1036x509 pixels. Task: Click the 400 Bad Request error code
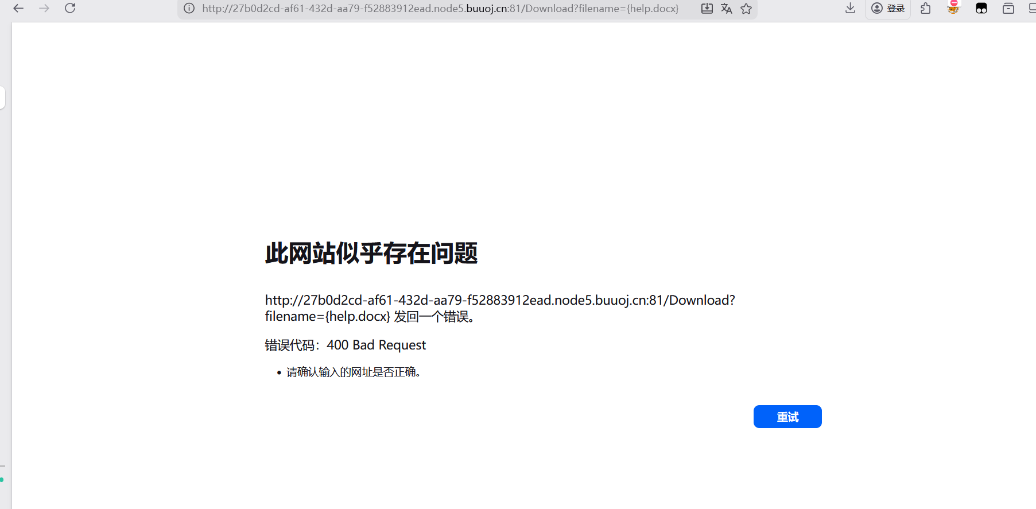click(376, 345)
